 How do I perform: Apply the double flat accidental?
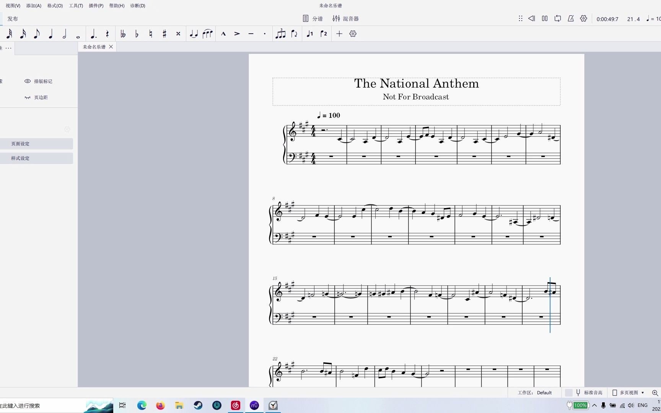point(123,34)
